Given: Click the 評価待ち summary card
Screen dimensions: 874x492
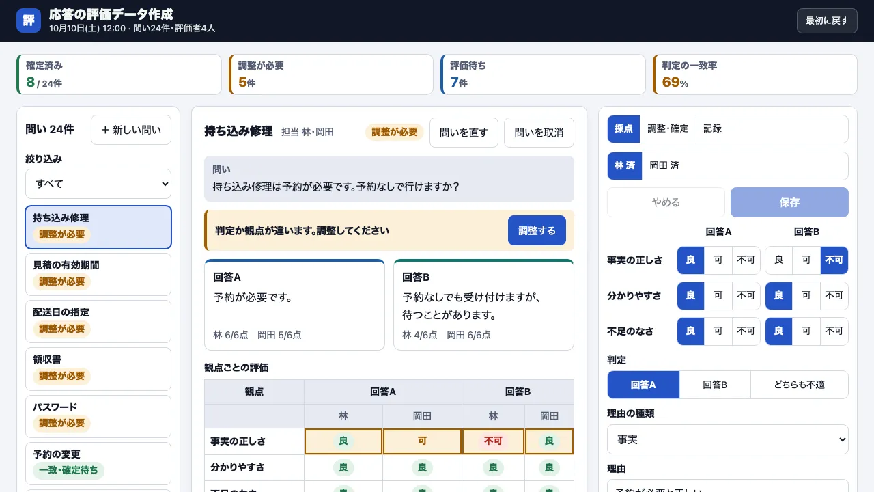Looking at the screenshot, I should [x=543, y=74].
